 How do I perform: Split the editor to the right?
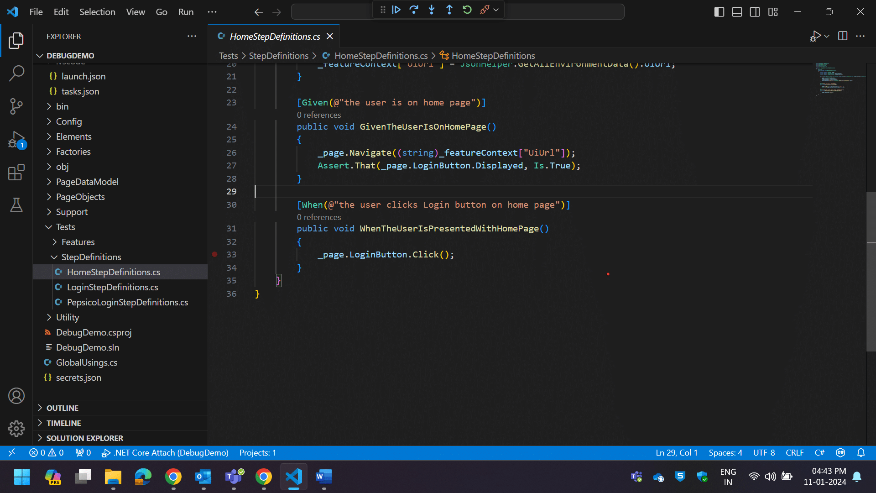(x=843, y=36)
